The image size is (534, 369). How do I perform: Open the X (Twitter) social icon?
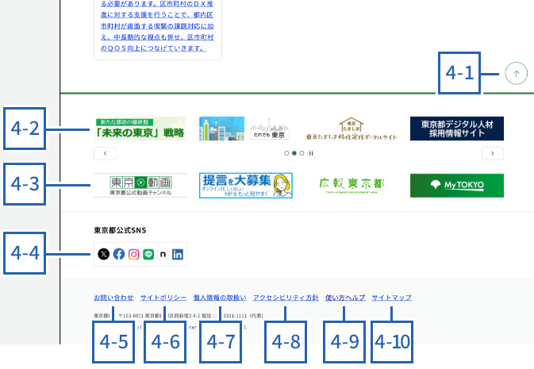[103, 254]
